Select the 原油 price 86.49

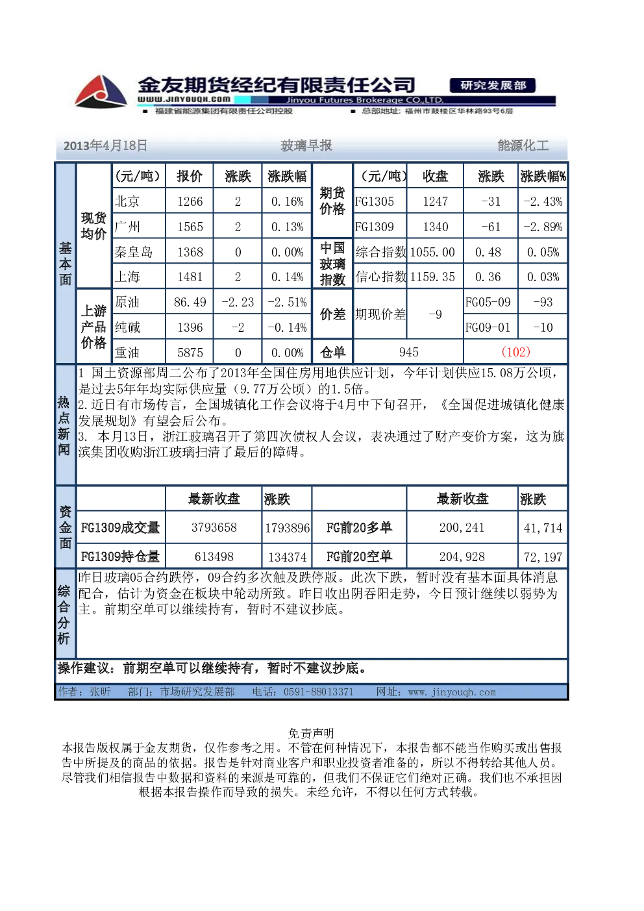point(190,302)
